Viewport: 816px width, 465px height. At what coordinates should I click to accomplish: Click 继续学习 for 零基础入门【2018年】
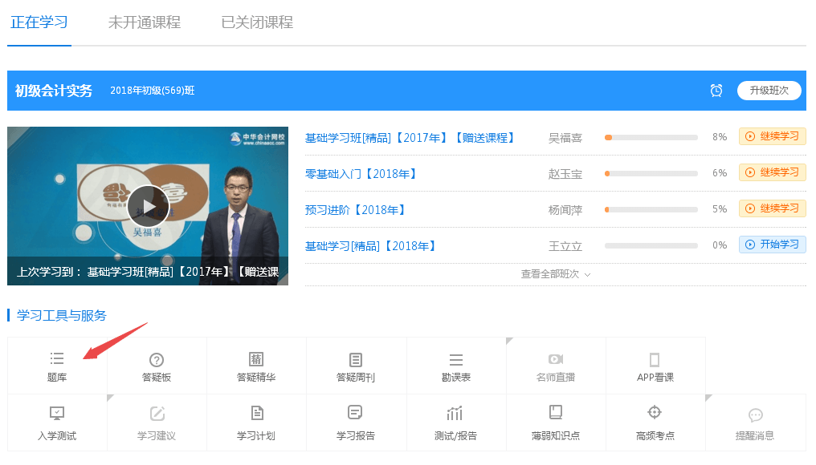[772, 172]
